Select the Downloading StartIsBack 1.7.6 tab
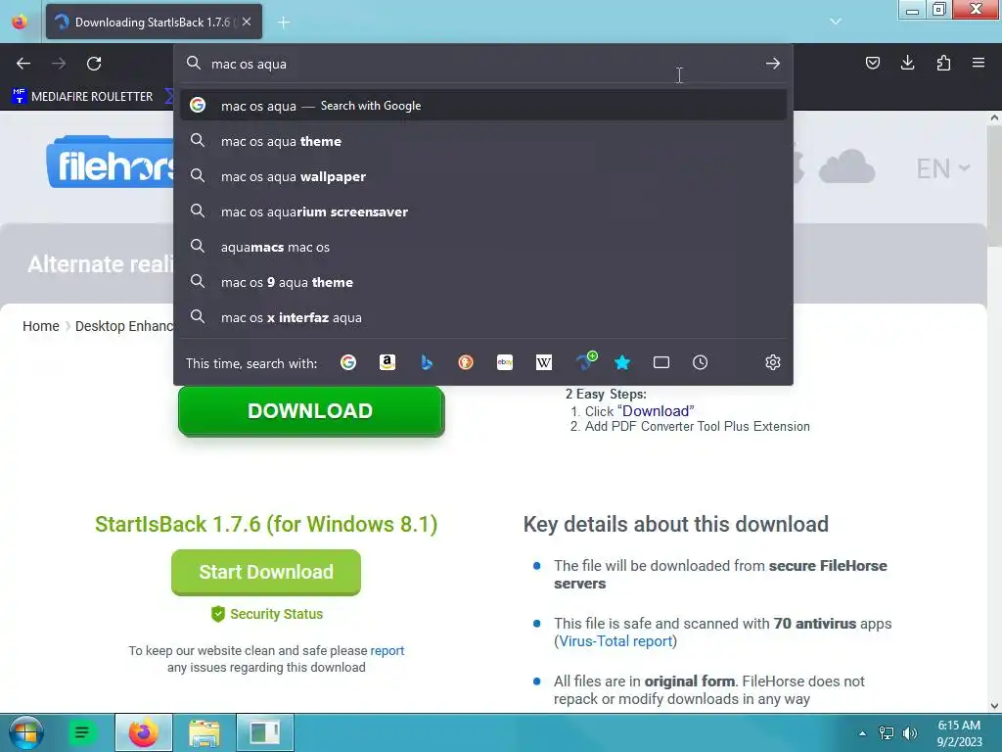Image resolution: width=1002 pixels, height=752 pixels. [154, 22]
